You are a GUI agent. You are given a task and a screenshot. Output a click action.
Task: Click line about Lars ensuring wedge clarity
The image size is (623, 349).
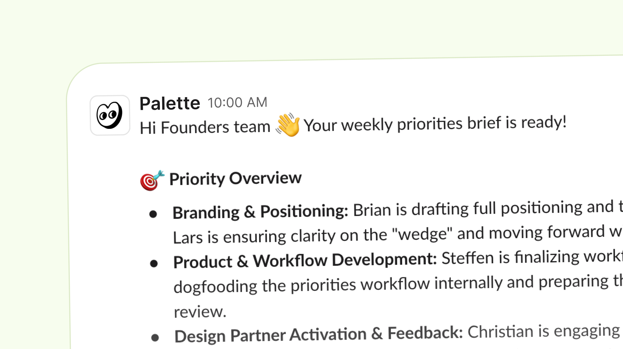[x=398, y=235]
